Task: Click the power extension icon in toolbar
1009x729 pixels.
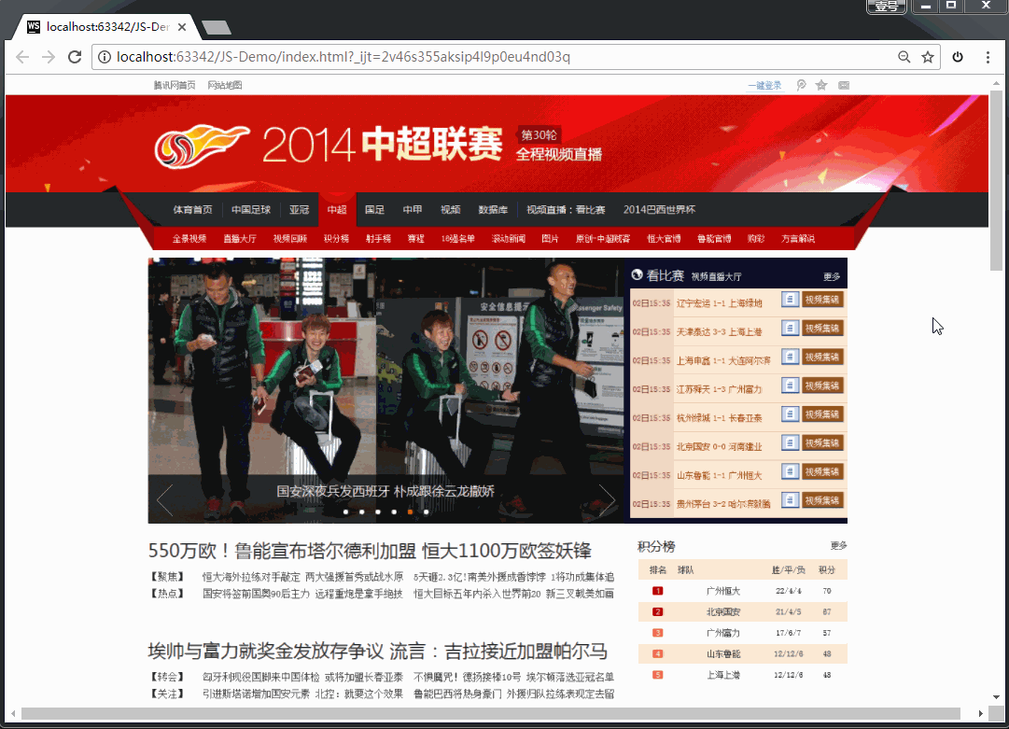Action: click(x=958, y=57)
